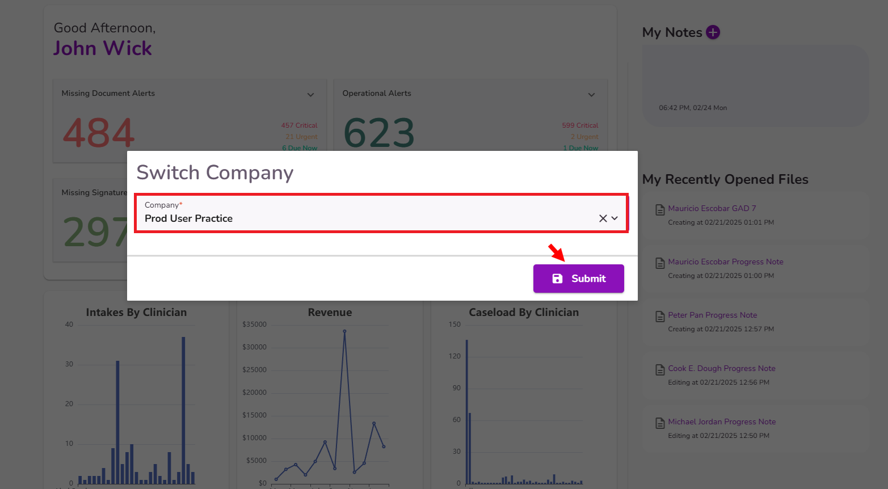Screen dimensions: 888x489
Task: Open Peter Pan Progress Note
Action: point(712,315)
